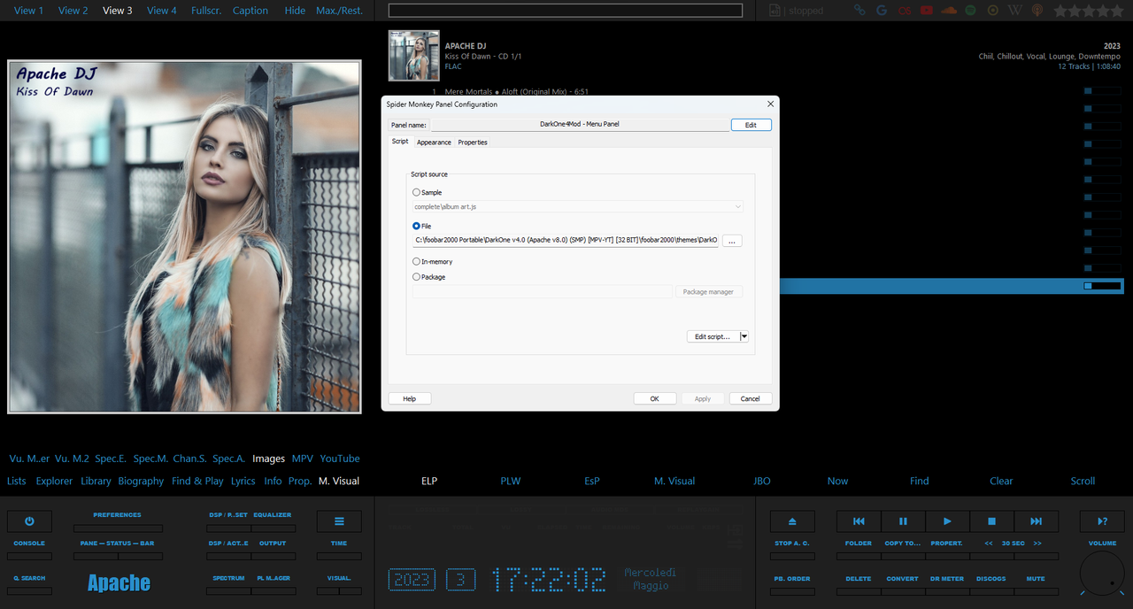Image resolution: width=1133 pixels, height=609 pixels.
Task: Click the Last.fm icon in top bar
Action: pyautogui.click(x=904, y=11)
